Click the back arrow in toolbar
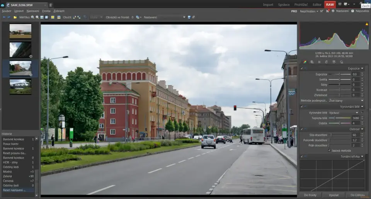The width and height of the screenshot is (371, 199). pos(4,17)
